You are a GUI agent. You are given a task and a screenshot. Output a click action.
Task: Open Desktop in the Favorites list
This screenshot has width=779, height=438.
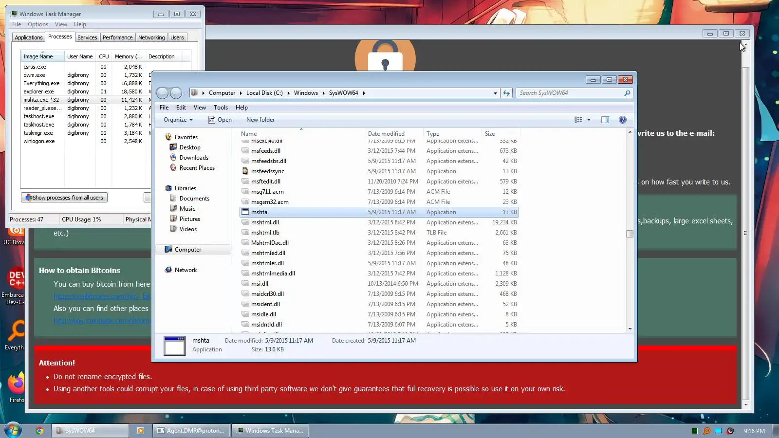[x=190, y=147]
